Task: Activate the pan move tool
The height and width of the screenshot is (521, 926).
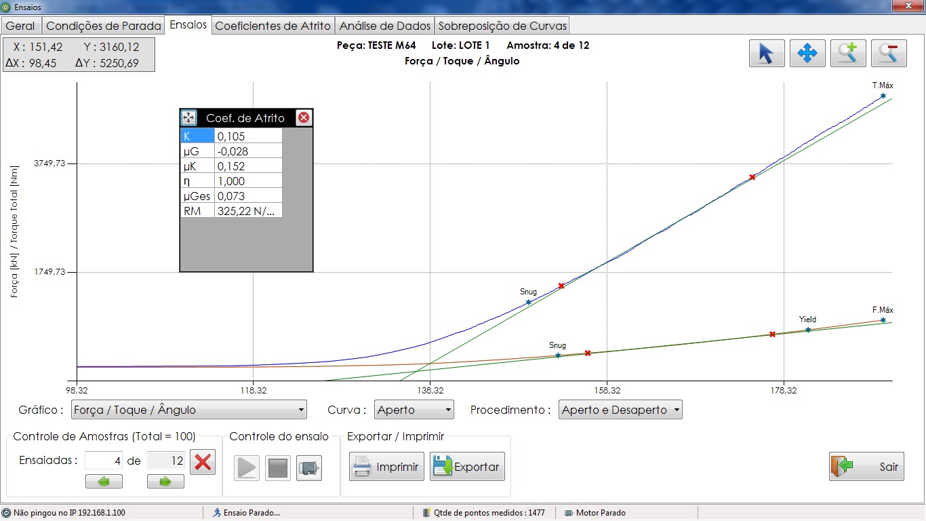Action: point(807,53)
